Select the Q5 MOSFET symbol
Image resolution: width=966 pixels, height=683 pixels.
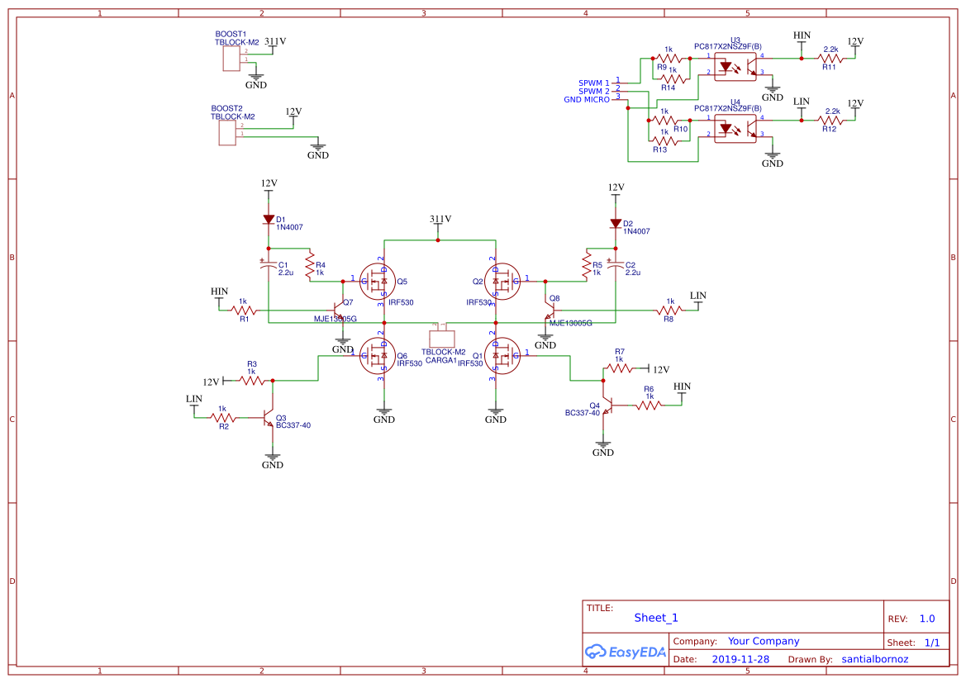coord(377,282)
